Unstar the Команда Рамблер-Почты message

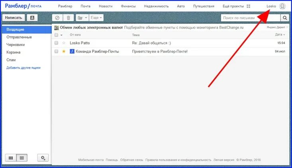click(64, 51)
